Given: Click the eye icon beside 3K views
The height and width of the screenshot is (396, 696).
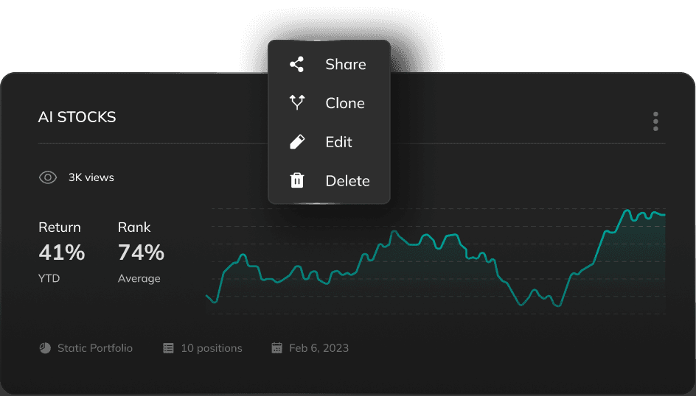Looking at the screenshot, I should (48, 177).
